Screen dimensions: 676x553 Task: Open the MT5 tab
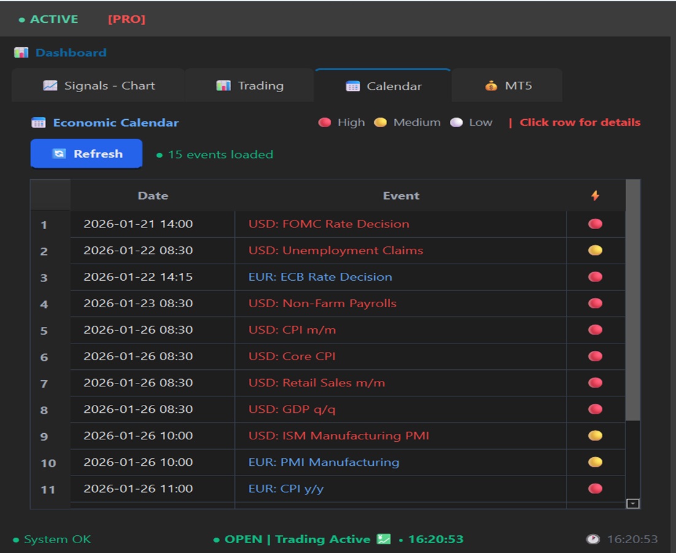click(x=508, y=86)
